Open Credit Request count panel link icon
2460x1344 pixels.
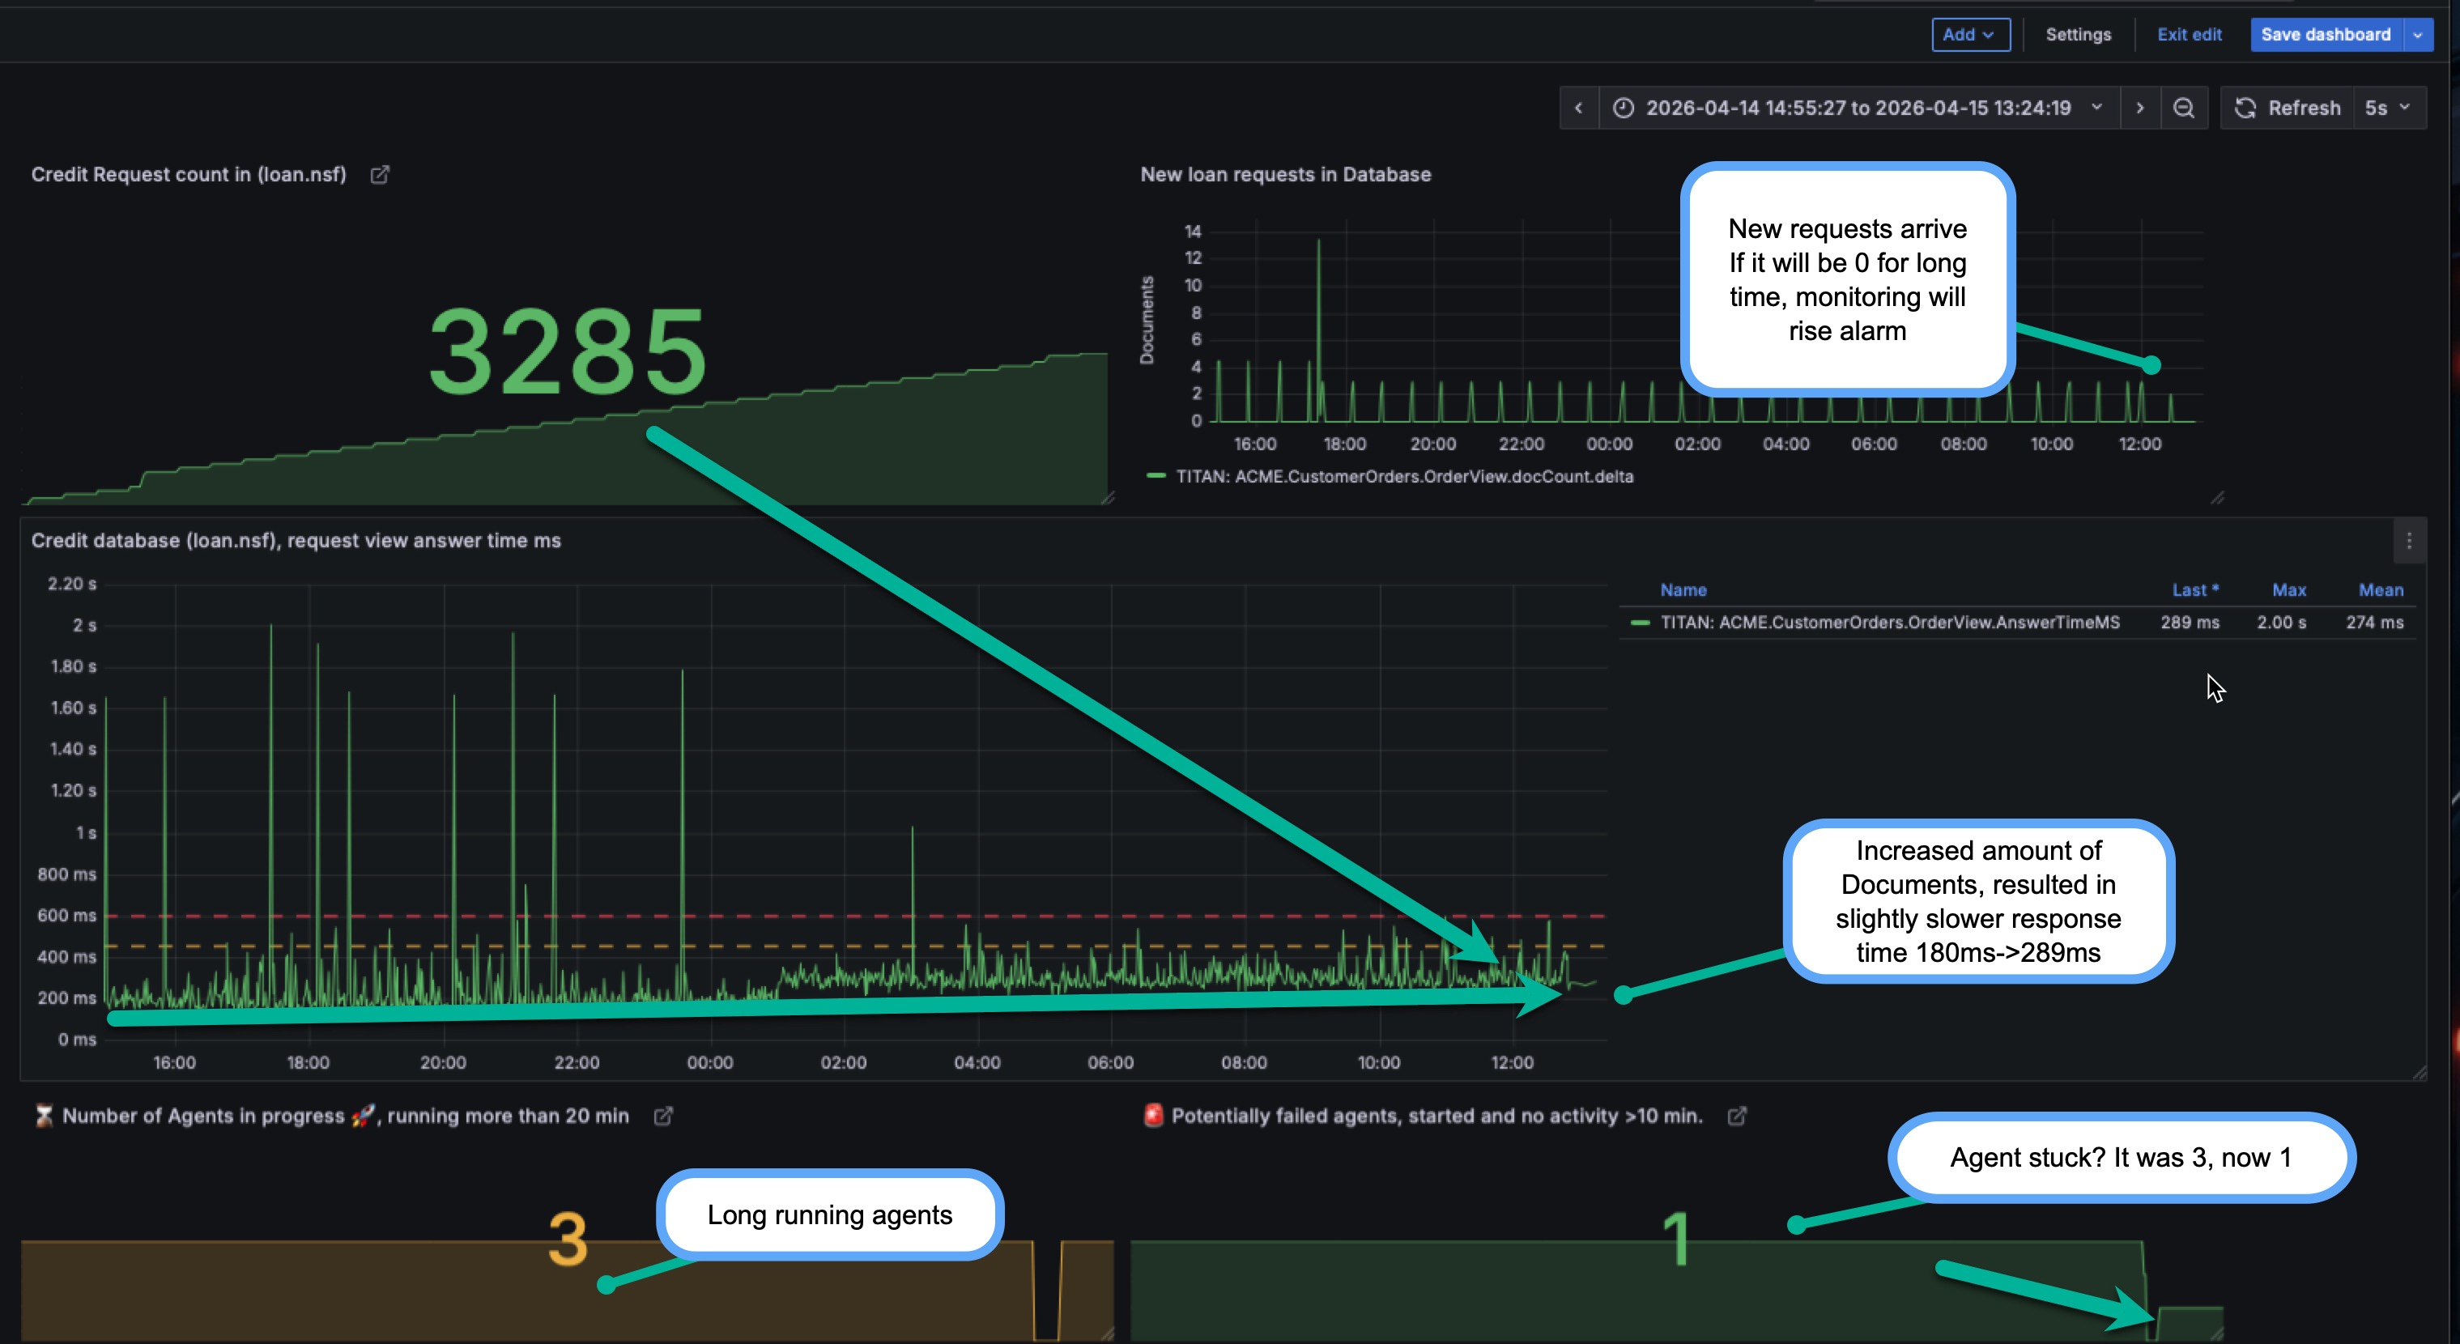click(x=380, y=175)
